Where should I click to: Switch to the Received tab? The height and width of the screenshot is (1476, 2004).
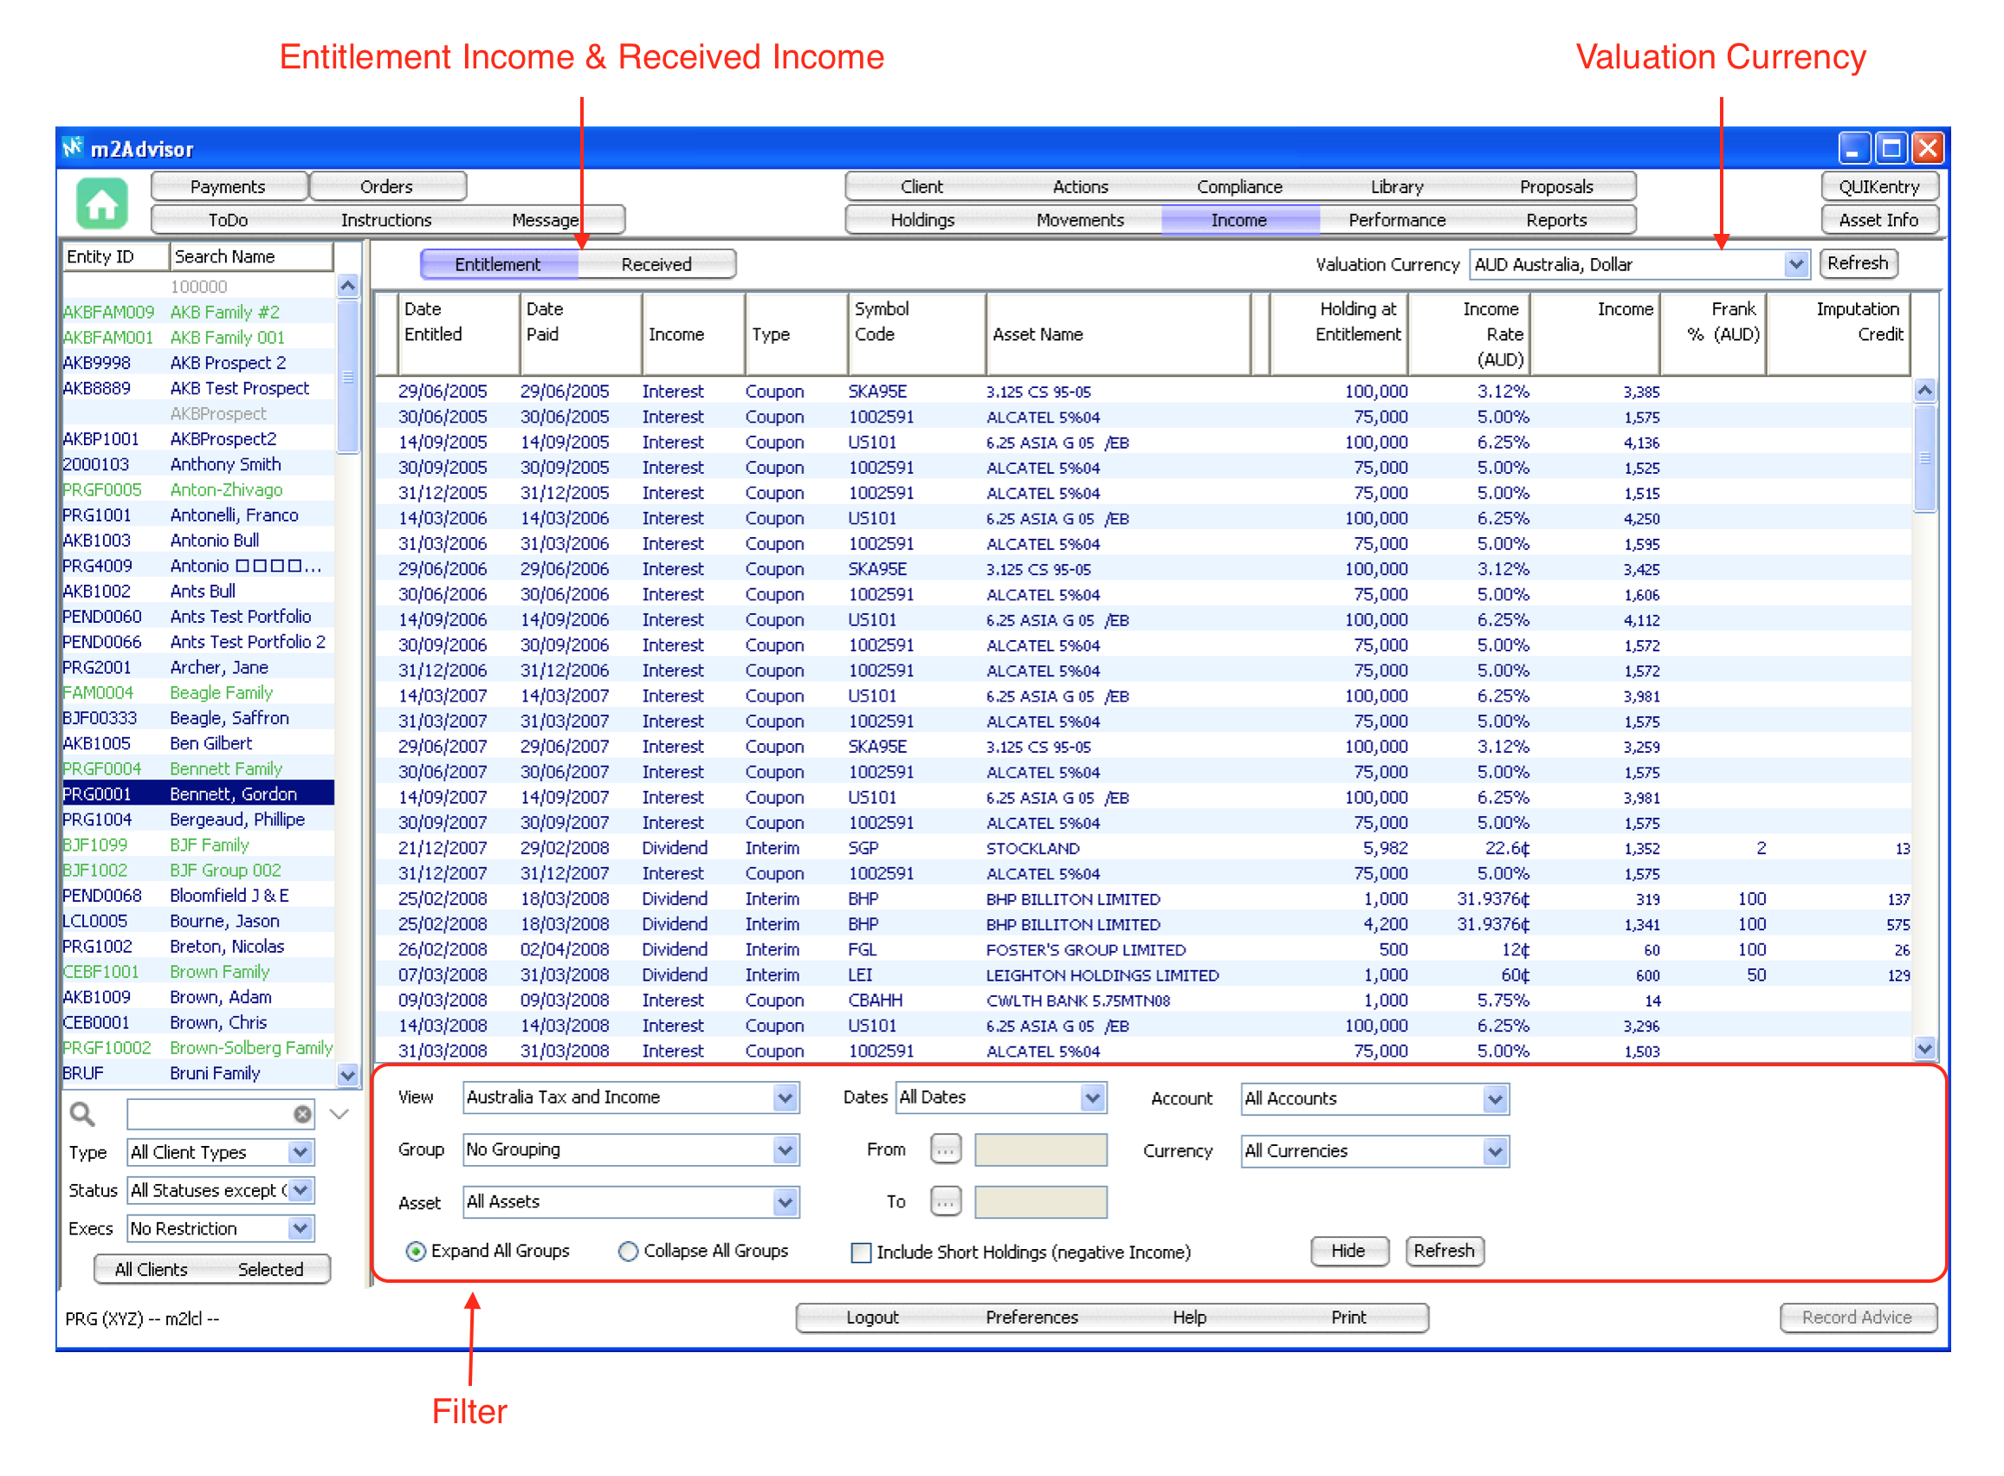pyautogui.click(x=656, y=263)
